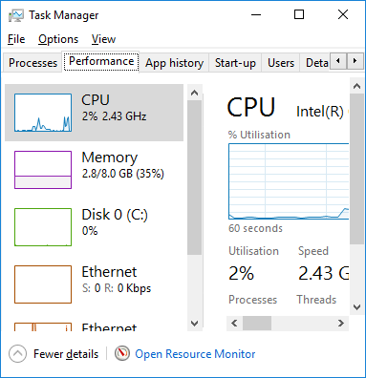Click the Task Manager title bar icon

point(16,15)
